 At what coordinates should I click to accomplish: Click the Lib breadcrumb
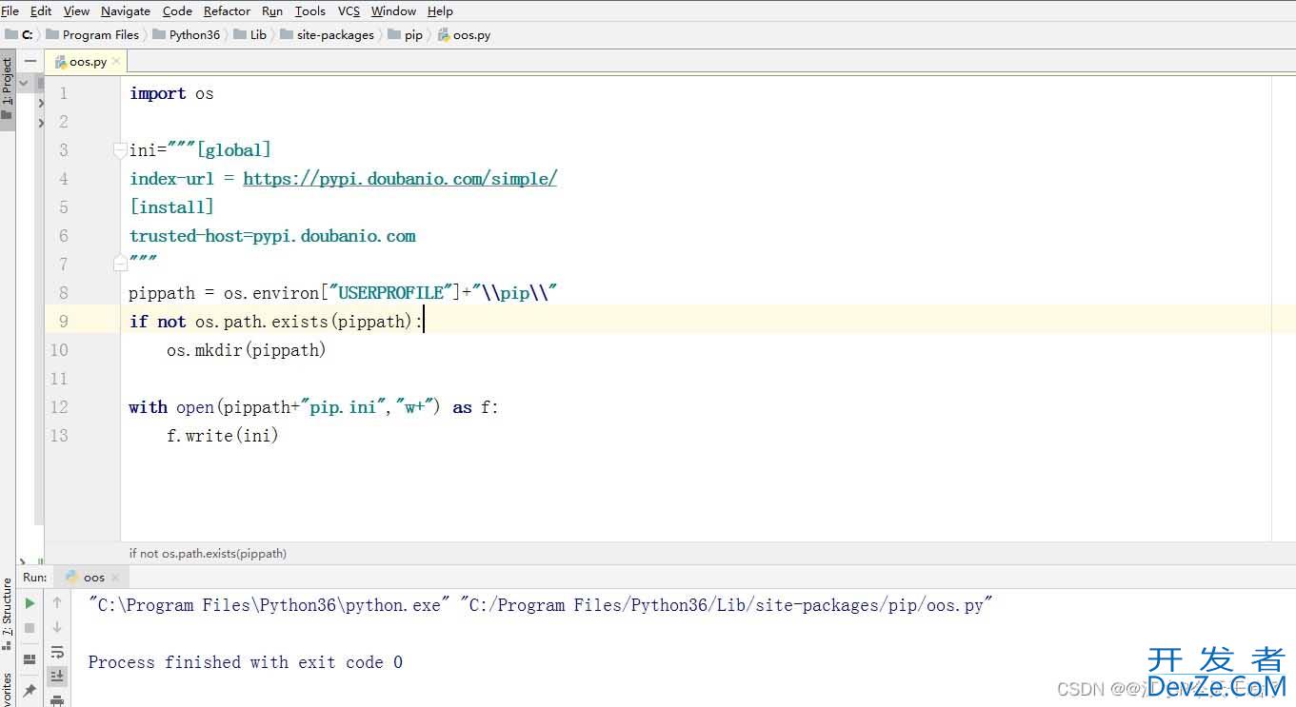coord(250,35)
